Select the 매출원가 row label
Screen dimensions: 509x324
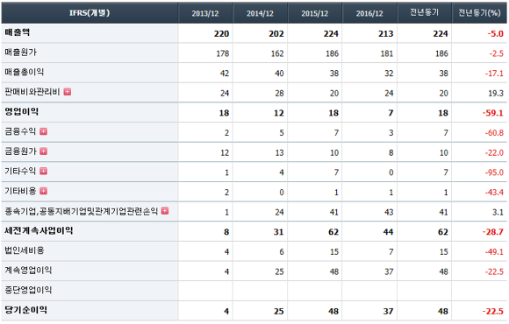pyautogui.click(x=20, y=53)
